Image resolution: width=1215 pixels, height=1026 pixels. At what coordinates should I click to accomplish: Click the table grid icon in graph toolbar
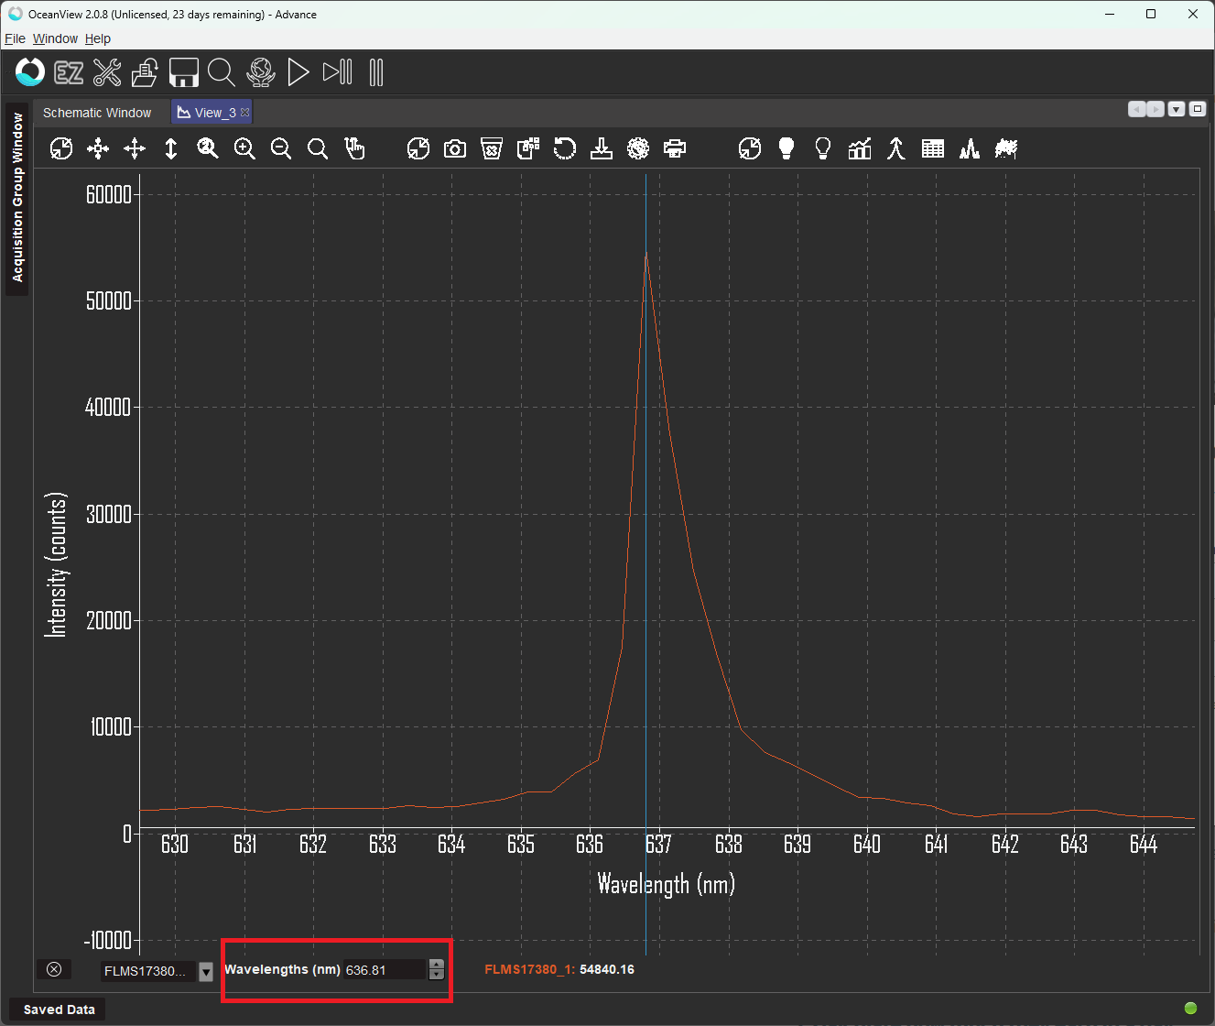[x=933, y=148]
